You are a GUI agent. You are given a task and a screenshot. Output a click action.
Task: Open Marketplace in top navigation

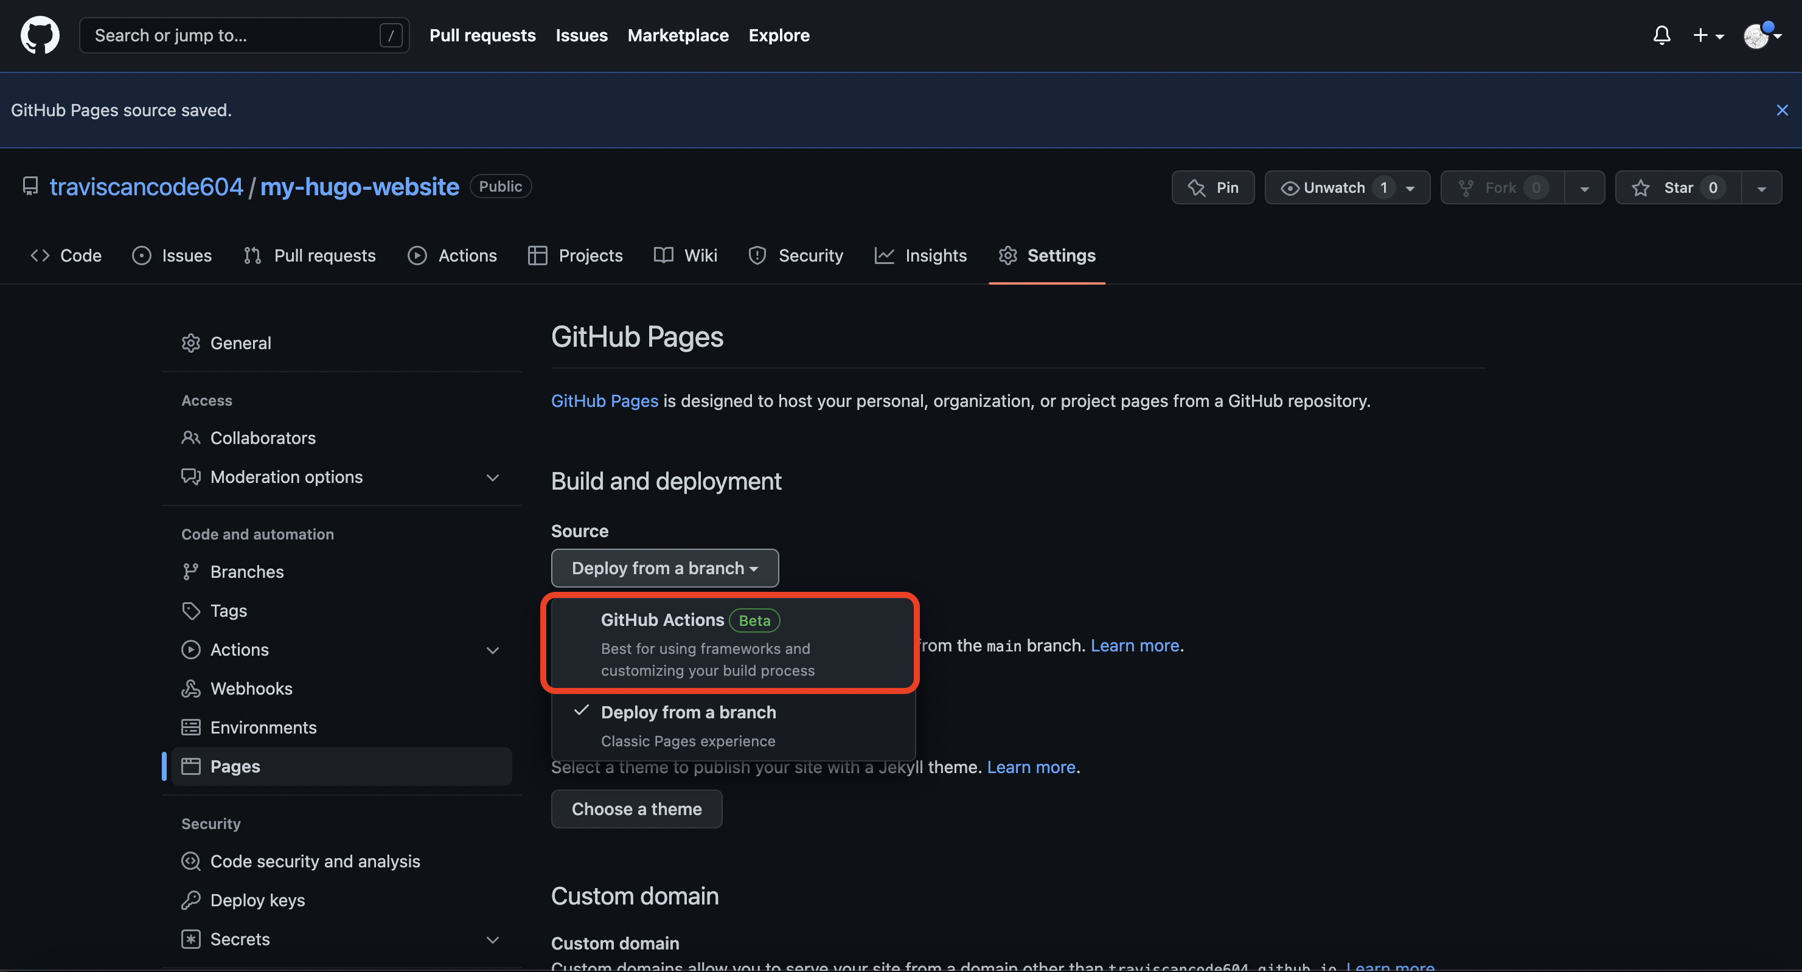pyautogui.click(x=678, y=35)
